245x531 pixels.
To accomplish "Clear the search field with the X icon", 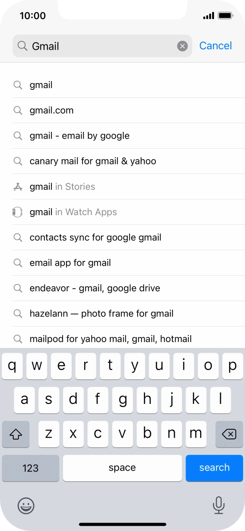I will [182, 46].
